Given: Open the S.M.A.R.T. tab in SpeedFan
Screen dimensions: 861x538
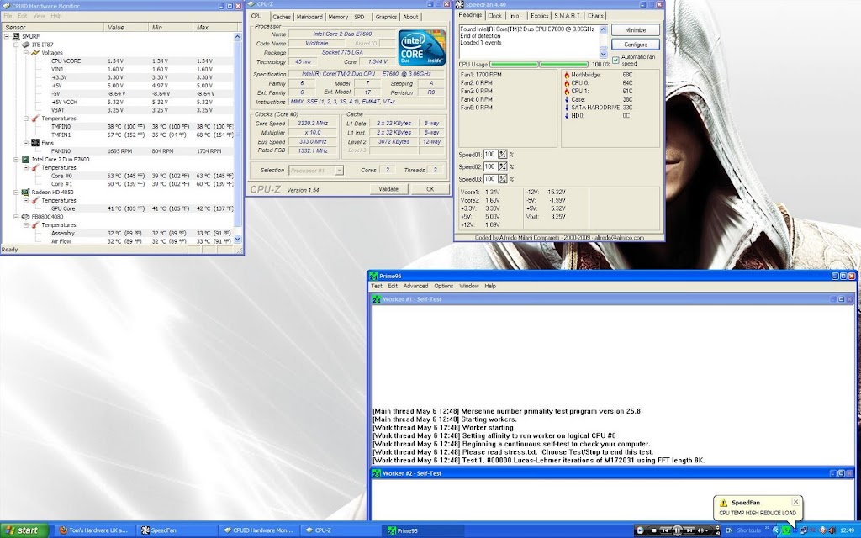Looking at the screenshot, I should [x=567, y=16].
